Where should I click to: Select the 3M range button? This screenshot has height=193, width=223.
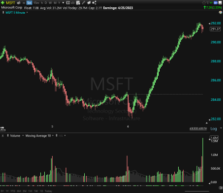tap(24, 191)
